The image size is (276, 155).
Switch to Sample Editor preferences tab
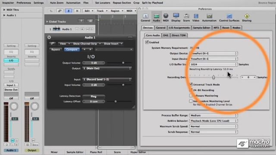pos(201,28)
